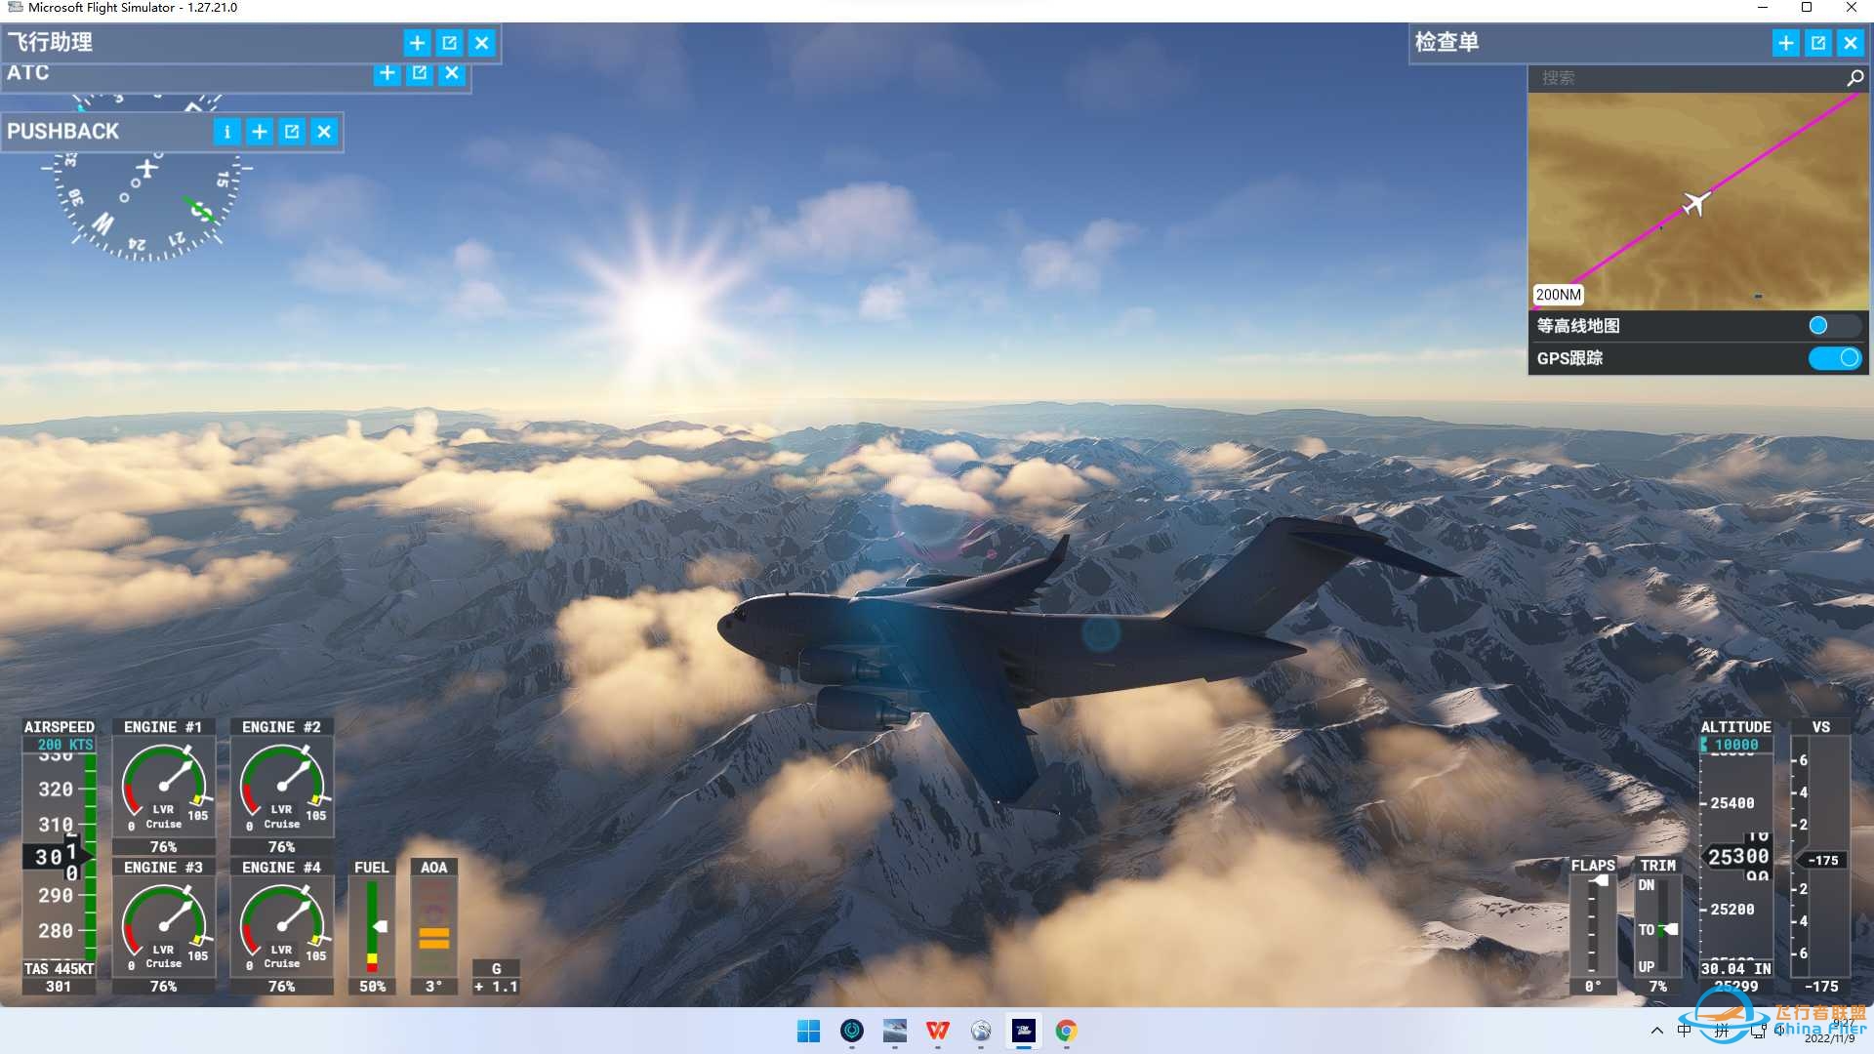The height and width of the screenshot is (1054, 1874).
Task: Pop out the 检查单 panel
Action: click(x=1817, y=43)
